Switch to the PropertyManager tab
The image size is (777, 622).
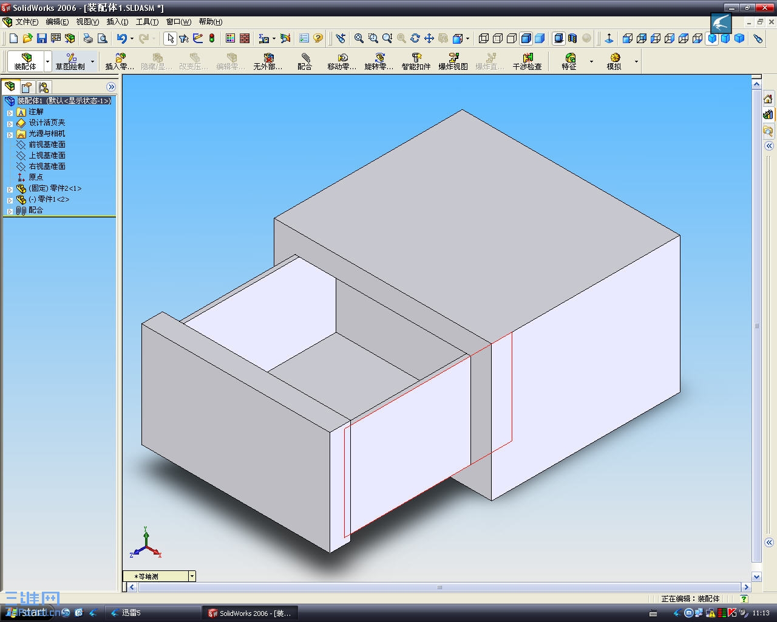pos(27,87)
